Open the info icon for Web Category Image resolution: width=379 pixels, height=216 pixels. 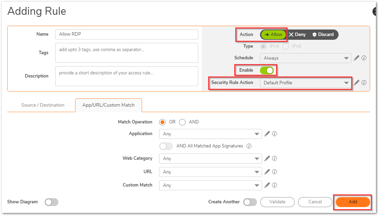(274, 158)
